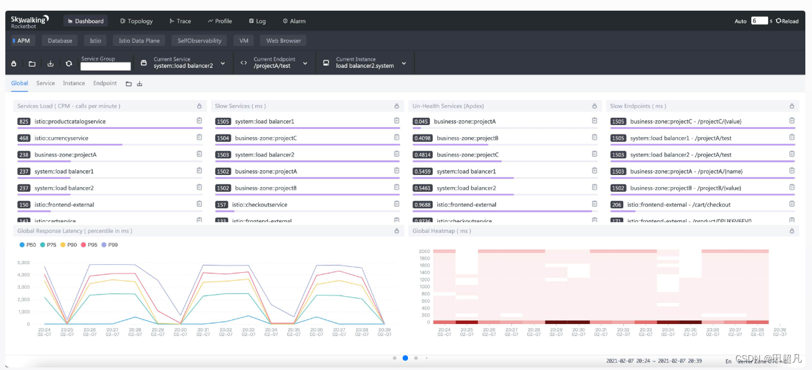Click the auto refresh seconds input field
Image resolution: width=812 pixels, height=370 pixels.
(x=759, y=21)
